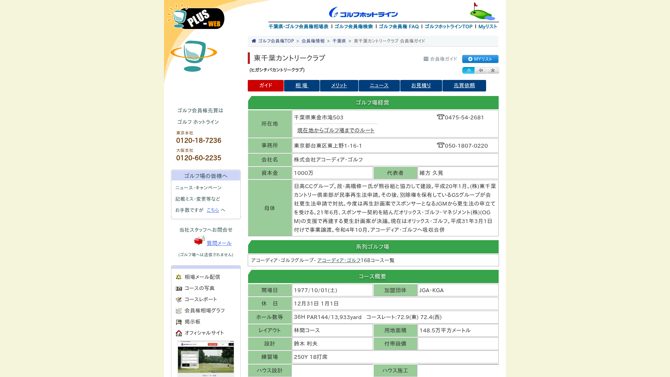Image resolution: width=670 pixels, height=377 pixels.
Task: Click Osaka branch number 0120-60-2235
Action: point(199,158)
